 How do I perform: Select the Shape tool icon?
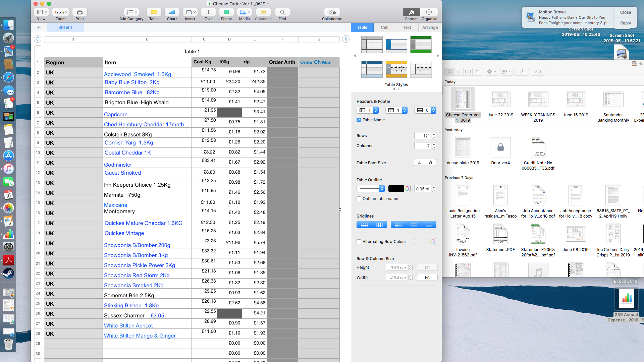226,12
